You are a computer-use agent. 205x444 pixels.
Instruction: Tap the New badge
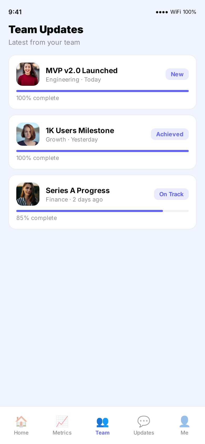[177, 74]
